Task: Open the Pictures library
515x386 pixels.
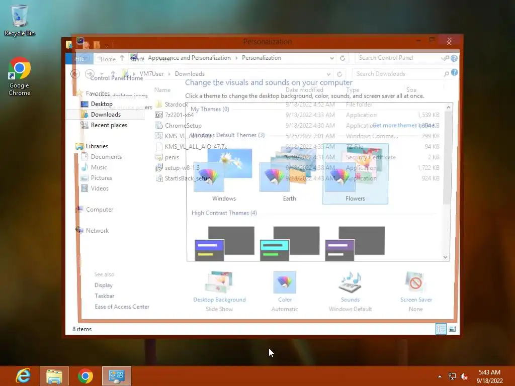Action: click(x=101, y=177)
